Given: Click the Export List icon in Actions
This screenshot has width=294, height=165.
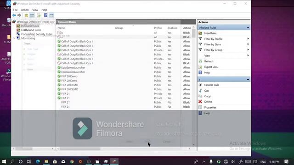Looking at the screenshot, I should (200, 67).
